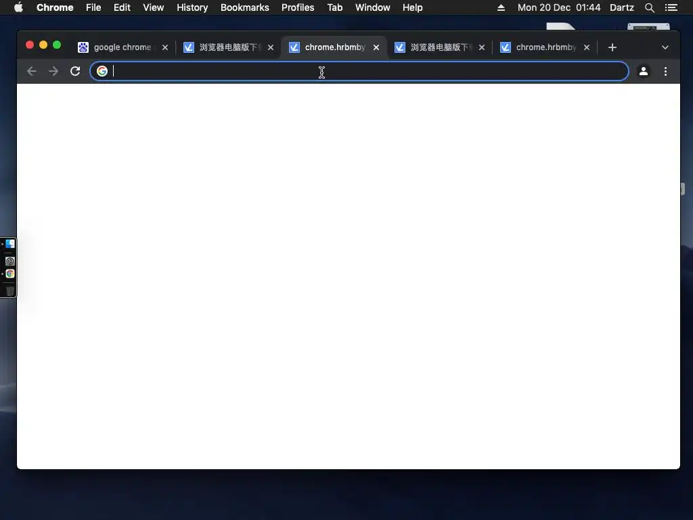Open the File menu

click(93, 7)
